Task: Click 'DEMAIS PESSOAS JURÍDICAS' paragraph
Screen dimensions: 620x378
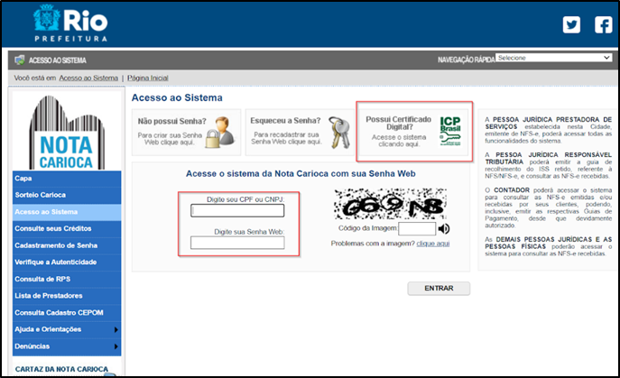Action: 549,246
